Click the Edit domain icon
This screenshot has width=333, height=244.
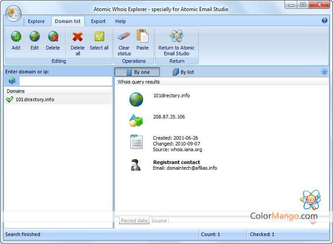34,37
